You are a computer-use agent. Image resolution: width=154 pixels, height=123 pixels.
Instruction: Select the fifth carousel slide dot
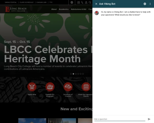pyautogui.click(x=81, y=74)
